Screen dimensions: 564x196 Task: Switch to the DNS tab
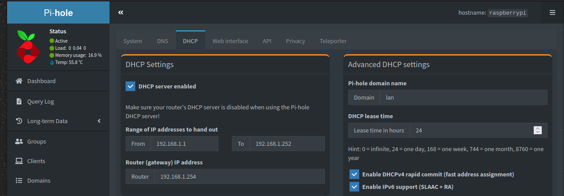(162, 41)
